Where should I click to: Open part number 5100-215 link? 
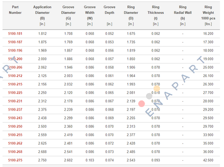click(15, 84)
